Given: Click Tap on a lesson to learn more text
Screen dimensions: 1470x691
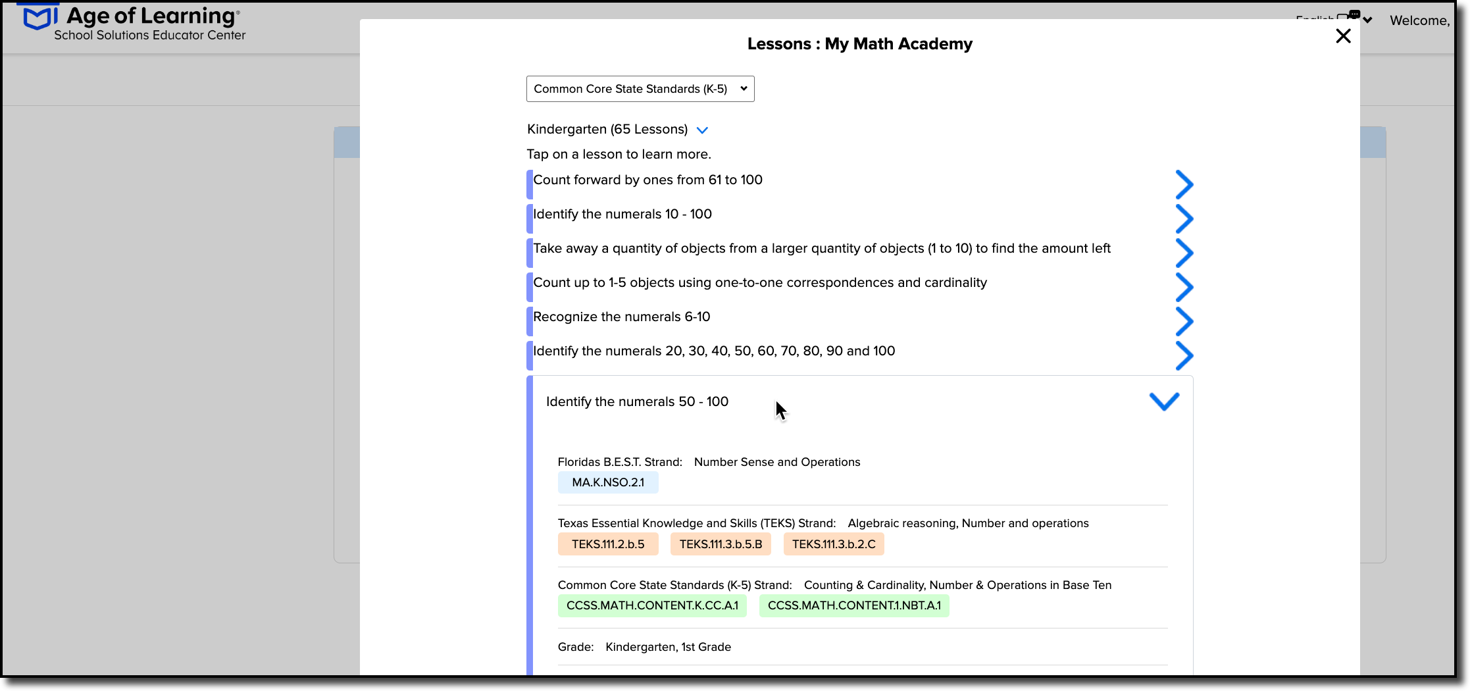Looking at the screenshot, I should coord(619,154).
